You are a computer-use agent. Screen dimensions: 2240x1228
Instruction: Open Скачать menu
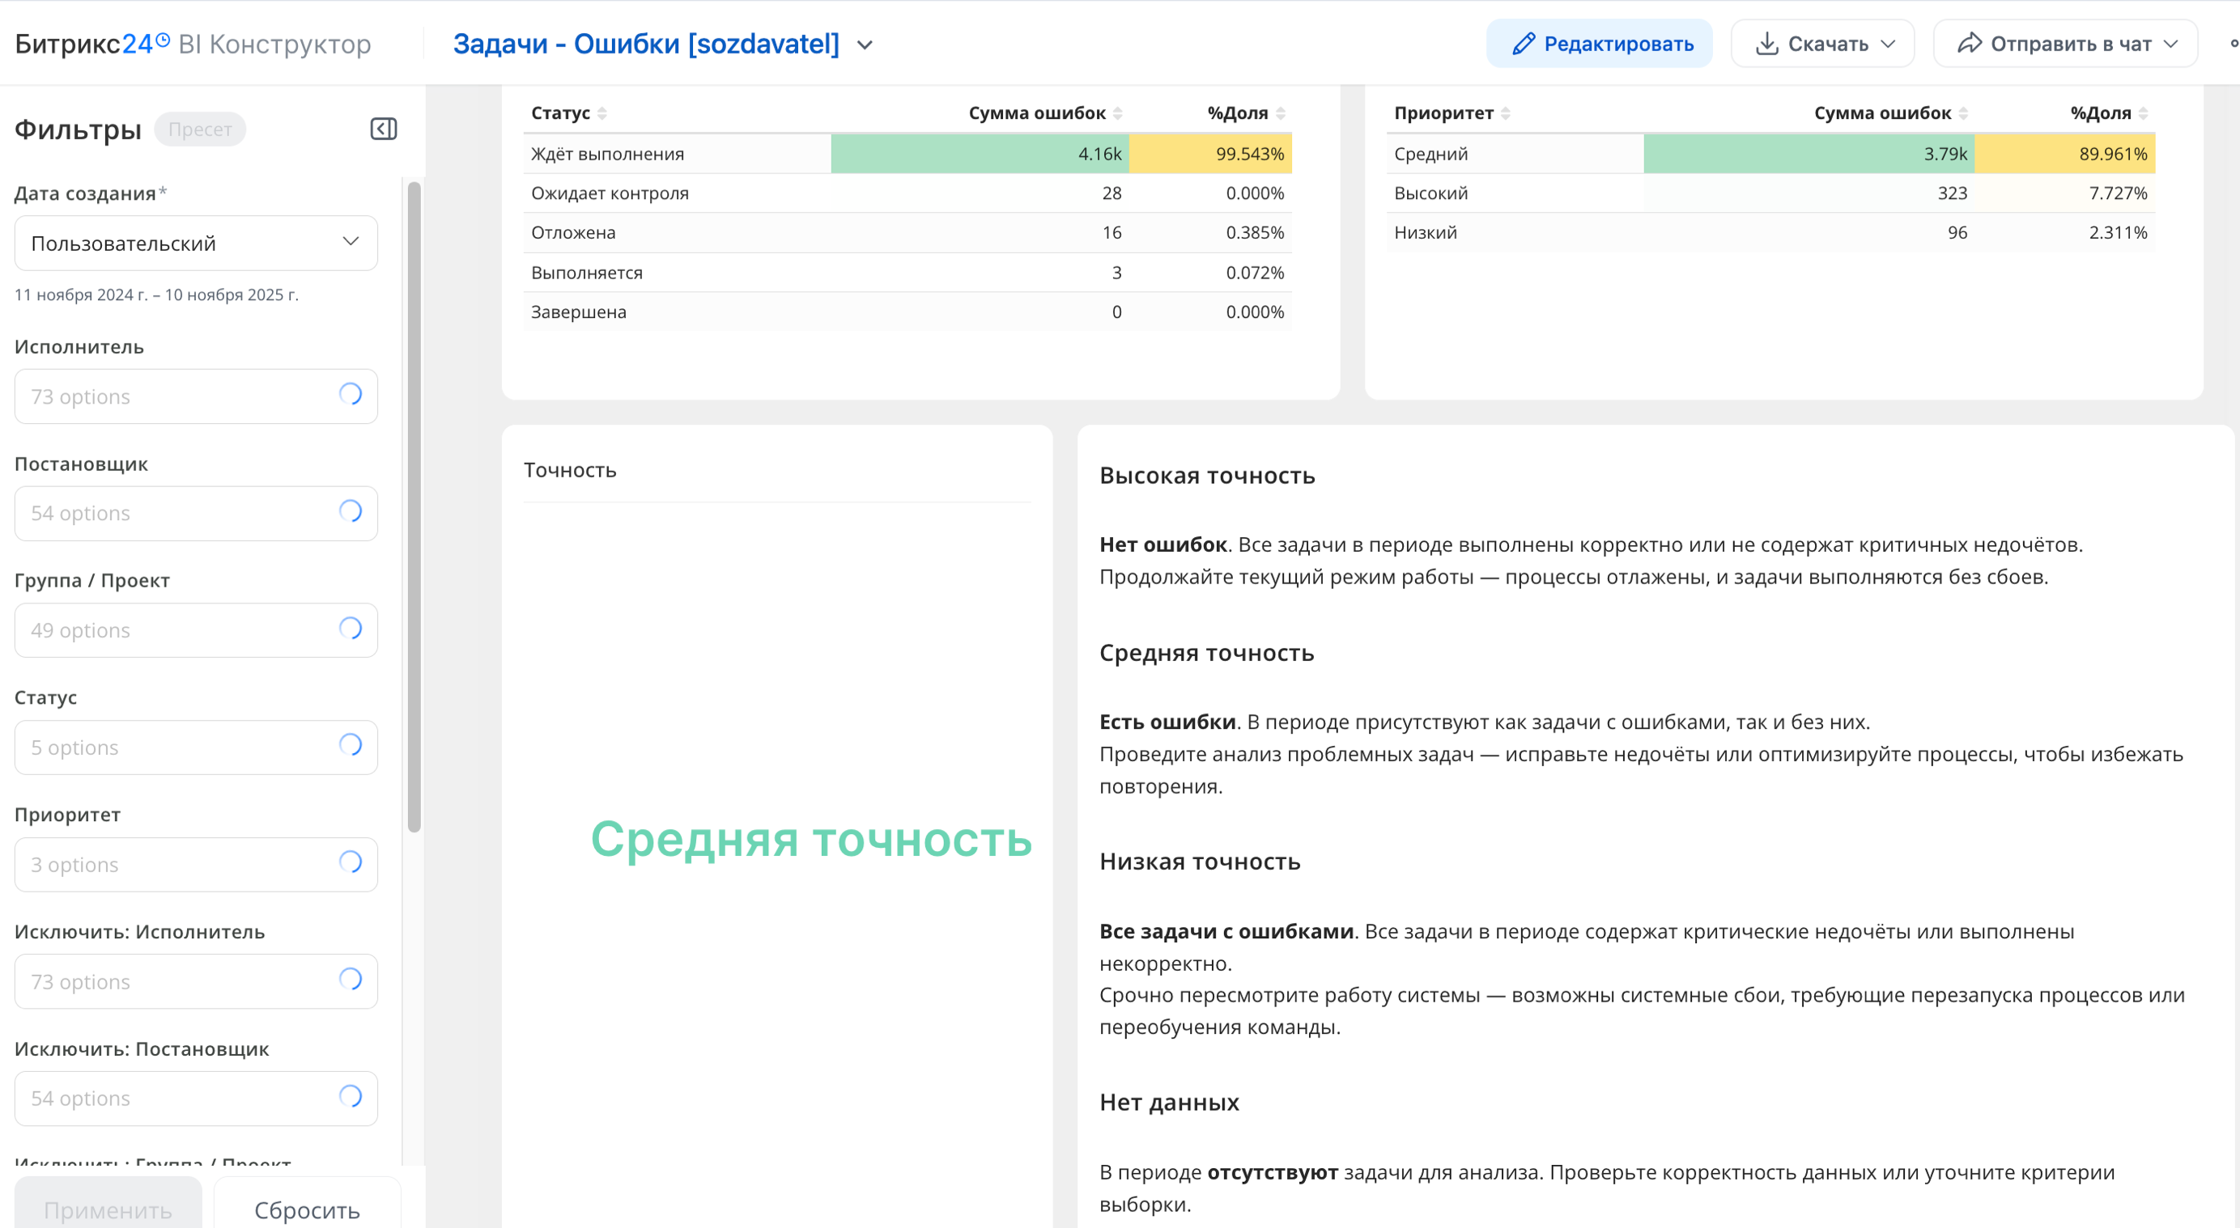coord(1822,44)
